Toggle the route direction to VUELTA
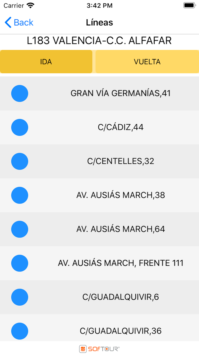199x354 pixels. pyautogui.click(x=147, y=61)
